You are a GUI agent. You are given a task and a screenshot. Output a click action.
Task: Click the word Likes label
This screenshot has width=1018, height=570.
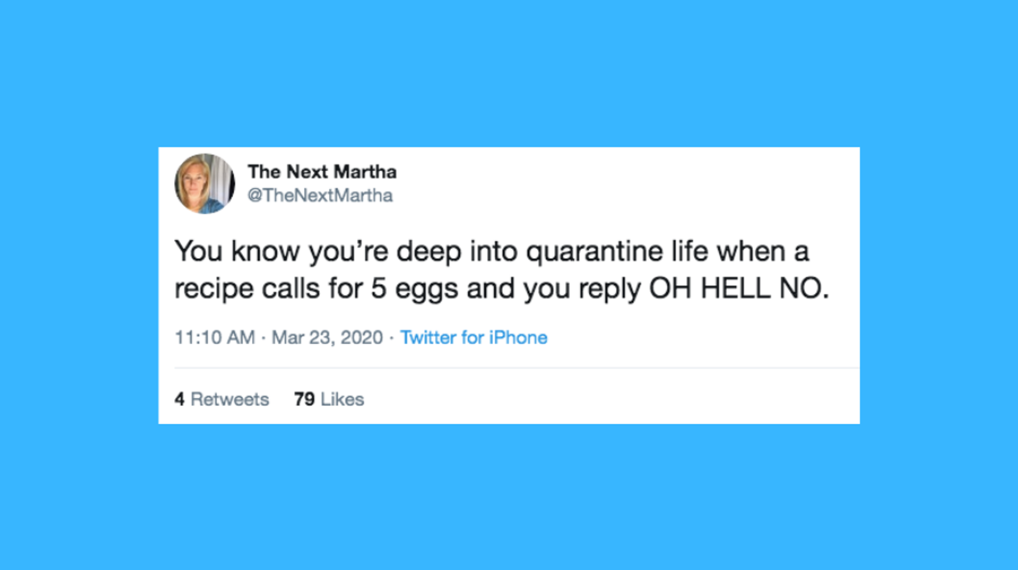click(x=342, y=399)
